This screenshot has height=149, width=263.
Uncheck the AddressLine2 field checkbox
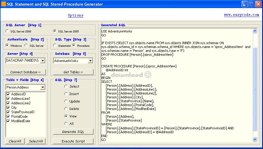pos(8,103)
